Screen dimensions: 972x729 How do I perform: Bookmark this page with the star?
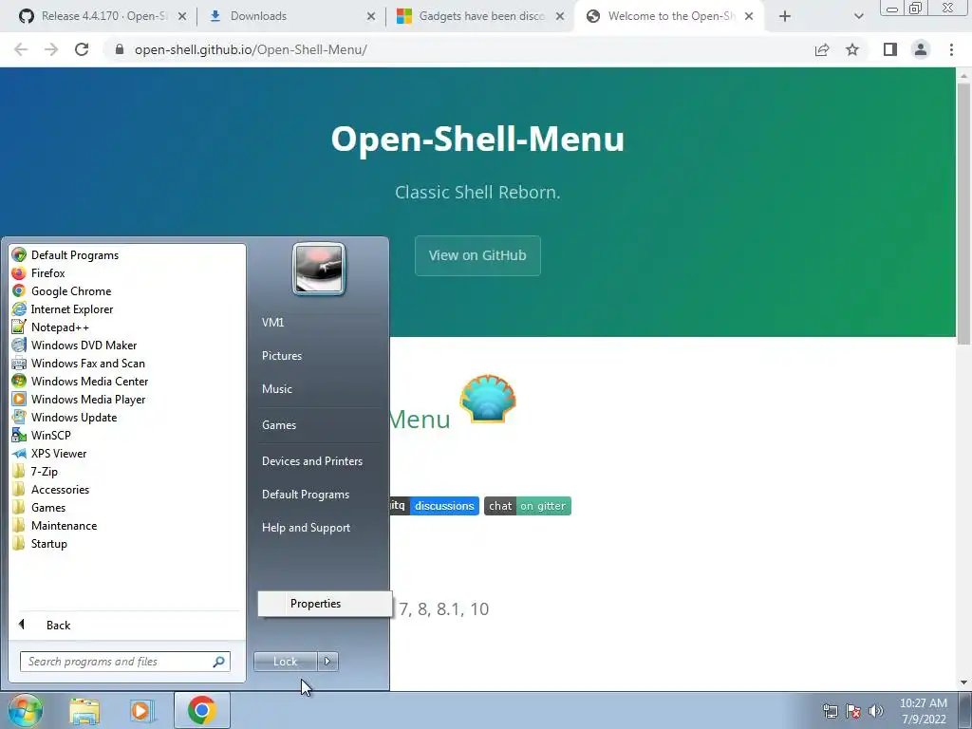[852, 49]
